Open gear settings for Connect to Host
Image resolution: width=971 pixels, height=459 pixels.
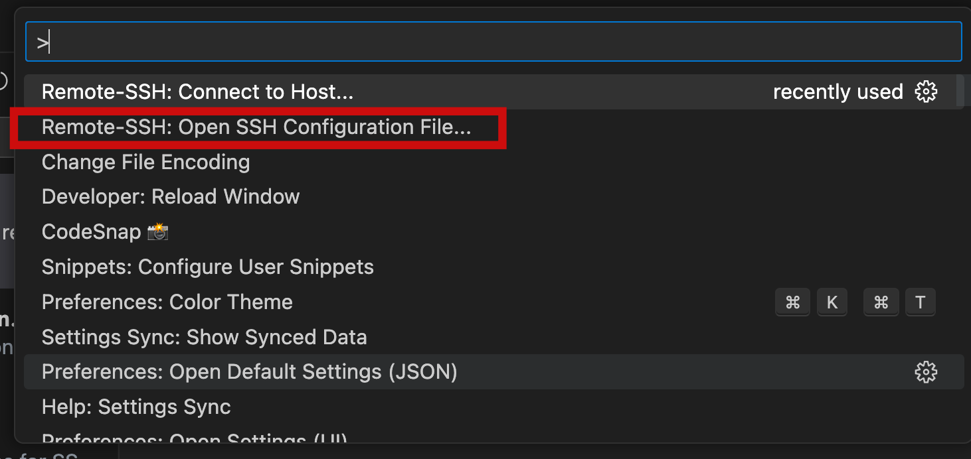click(x=926, y=92)
